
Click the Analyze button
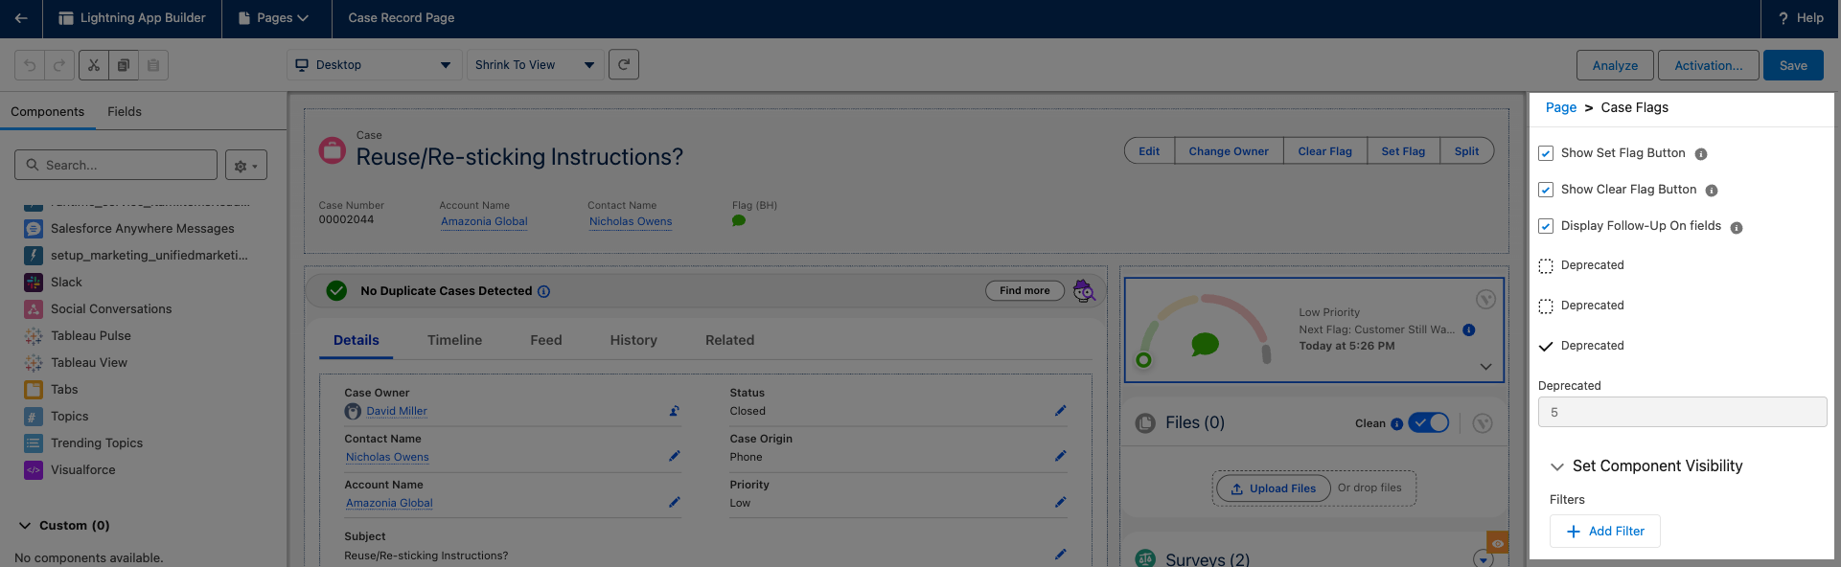pos(1615,65)
